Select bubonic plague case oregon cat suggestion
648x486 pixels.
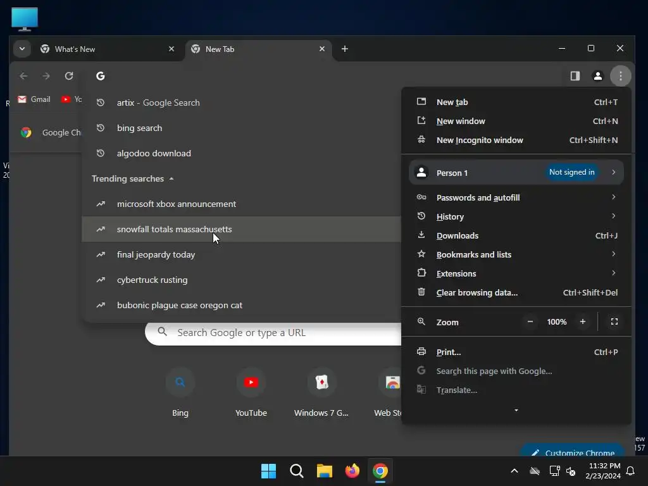point(241,306)
